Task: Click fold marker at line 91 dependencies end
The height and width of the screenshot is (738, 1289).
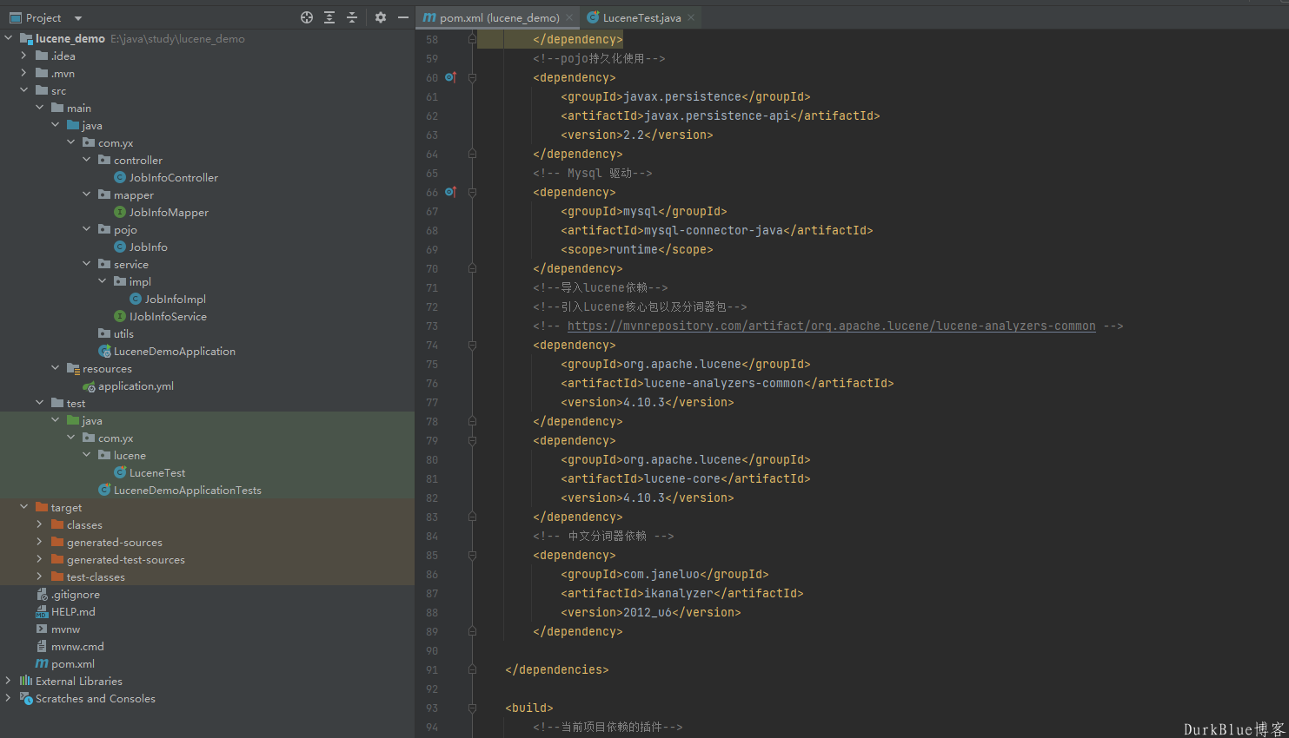Action: tap(472, 669)
